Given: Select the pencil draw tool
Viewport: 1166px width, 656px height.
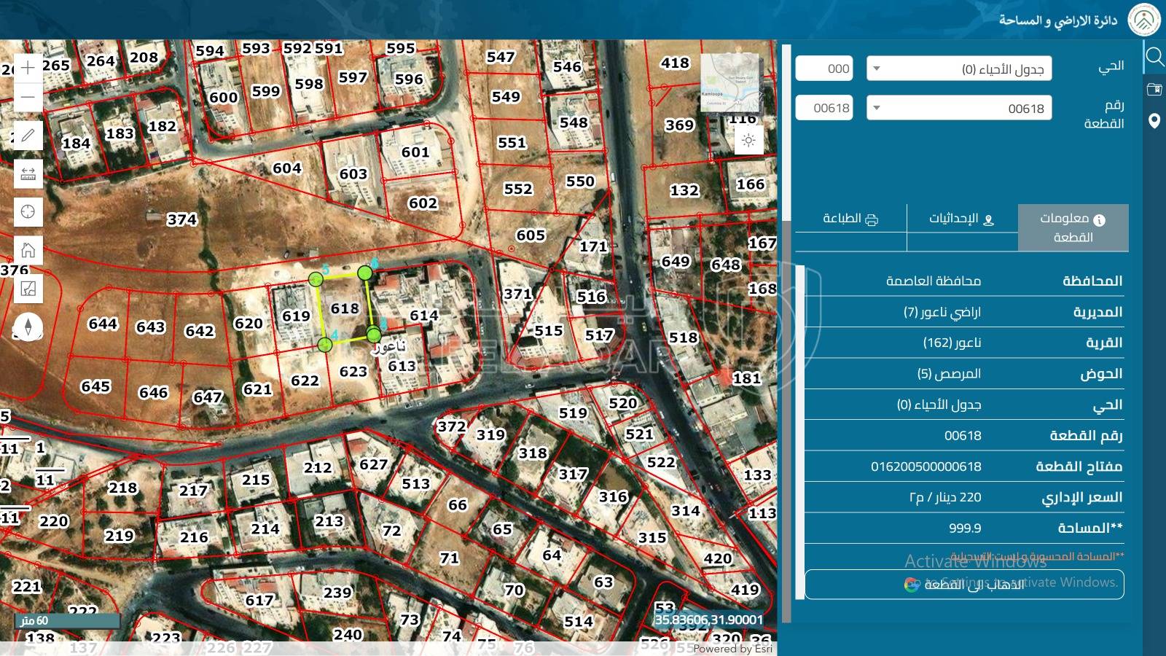Looking at the screenshot, I should [28, 136].
